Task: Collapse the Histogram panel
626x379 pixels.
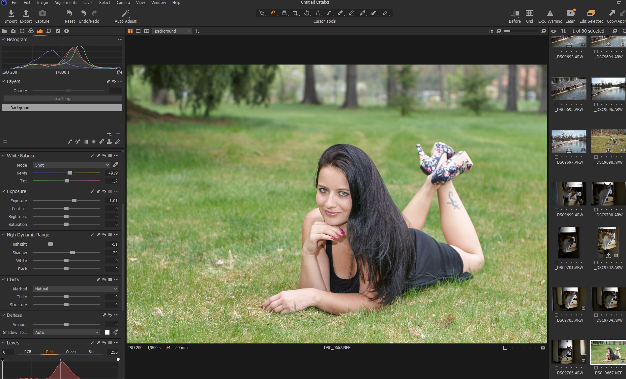Action: (3, 40)
